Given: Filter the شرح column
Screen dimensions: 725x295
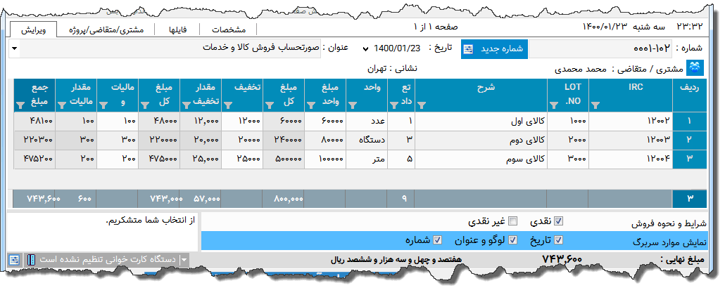Looking at the screenshot, I should 421,106.
